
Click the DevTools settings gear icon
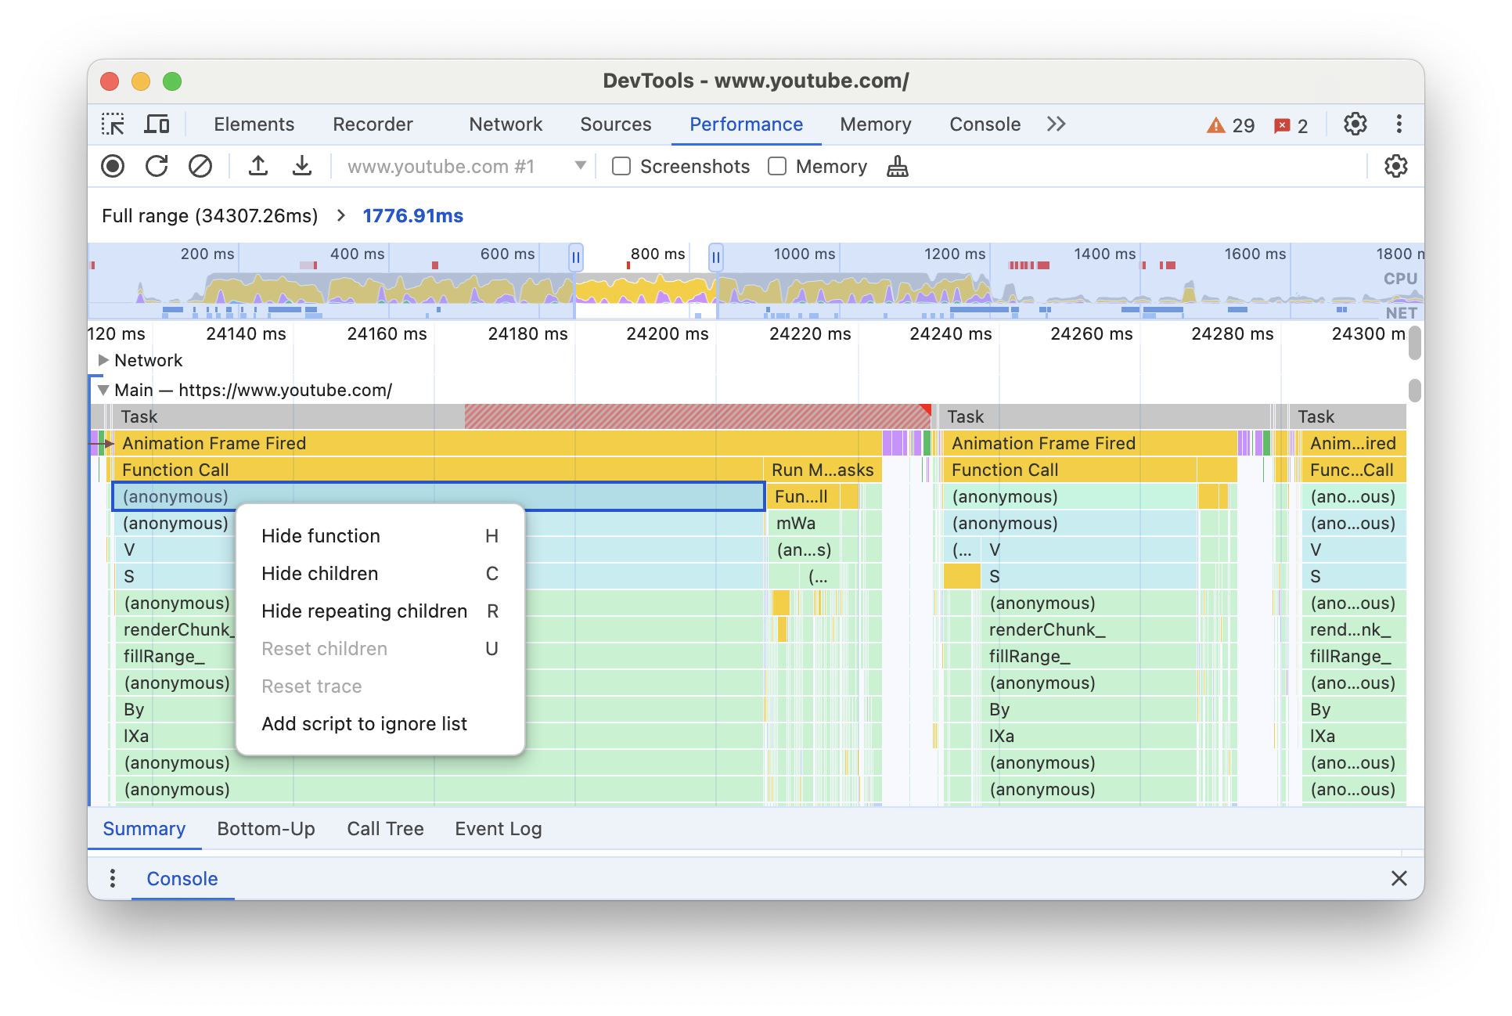(x=1355, y=124)
